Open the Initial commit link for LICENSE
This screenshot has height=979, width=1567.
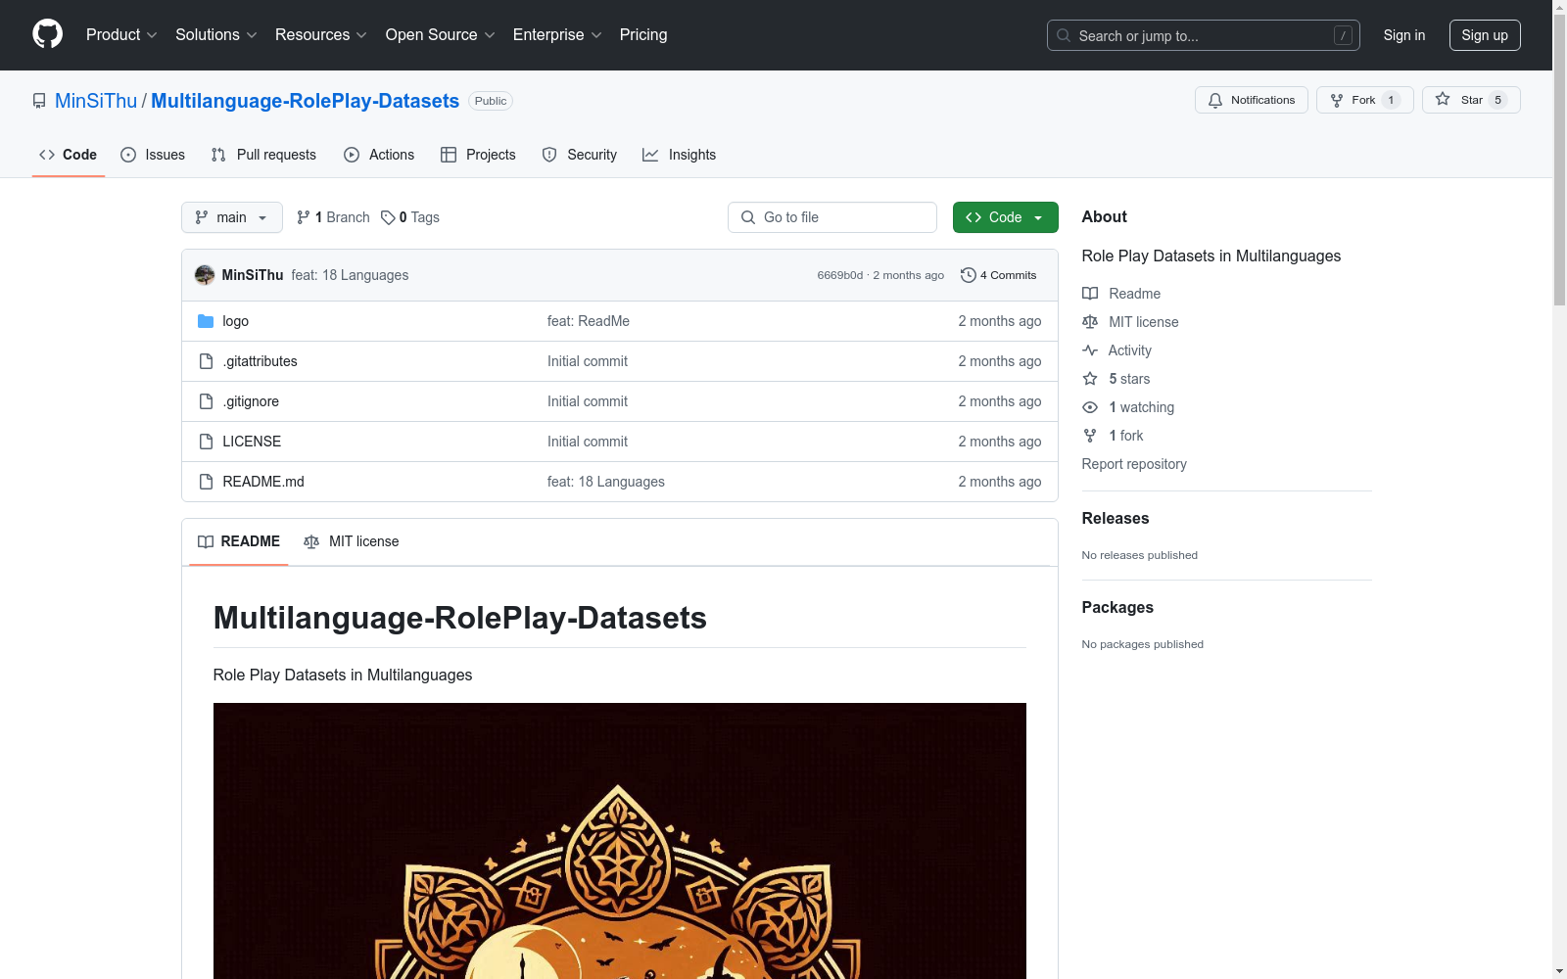click(588, 442)
